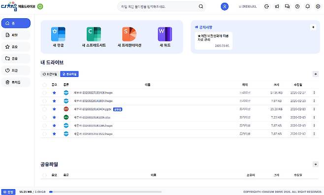Click the logout icon in the header

[x=266, y=6]
